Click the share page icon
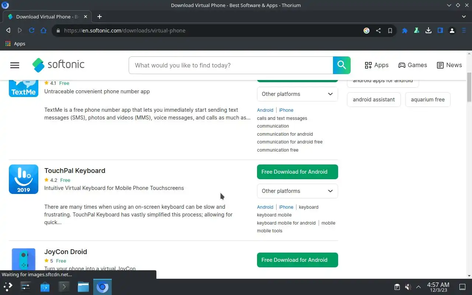The height and width of the screenshot is (295, 472). [378, 31]
